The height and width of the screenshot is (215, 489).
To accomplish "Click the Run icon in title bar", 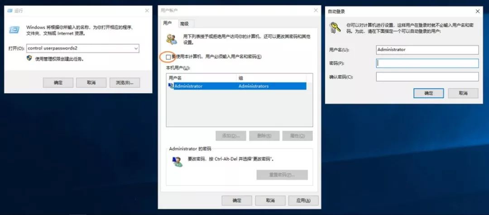I will [10, 10].
